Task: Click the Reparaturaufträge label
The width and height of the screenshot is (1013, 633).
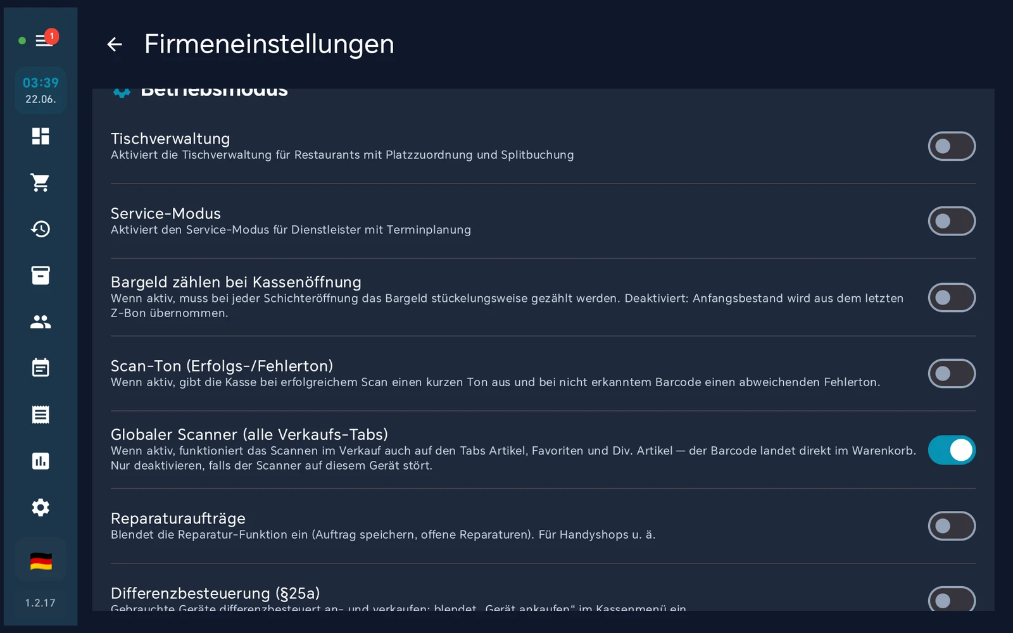Action: pyautogui.click(x=178, y=518)
